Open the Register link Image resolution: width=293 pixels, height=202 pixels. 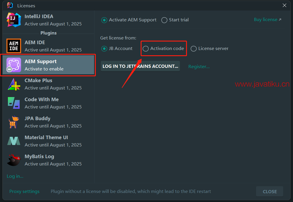pyautogui.click(x=199, y=67)
